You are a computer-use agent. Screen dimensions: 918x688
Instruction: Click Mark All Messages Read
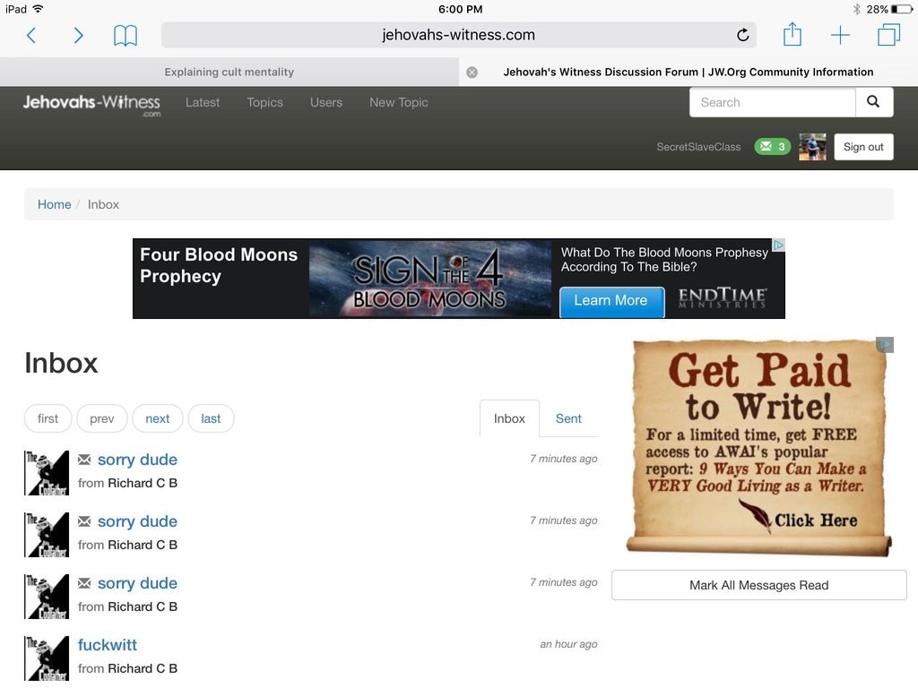pos(758,585)
